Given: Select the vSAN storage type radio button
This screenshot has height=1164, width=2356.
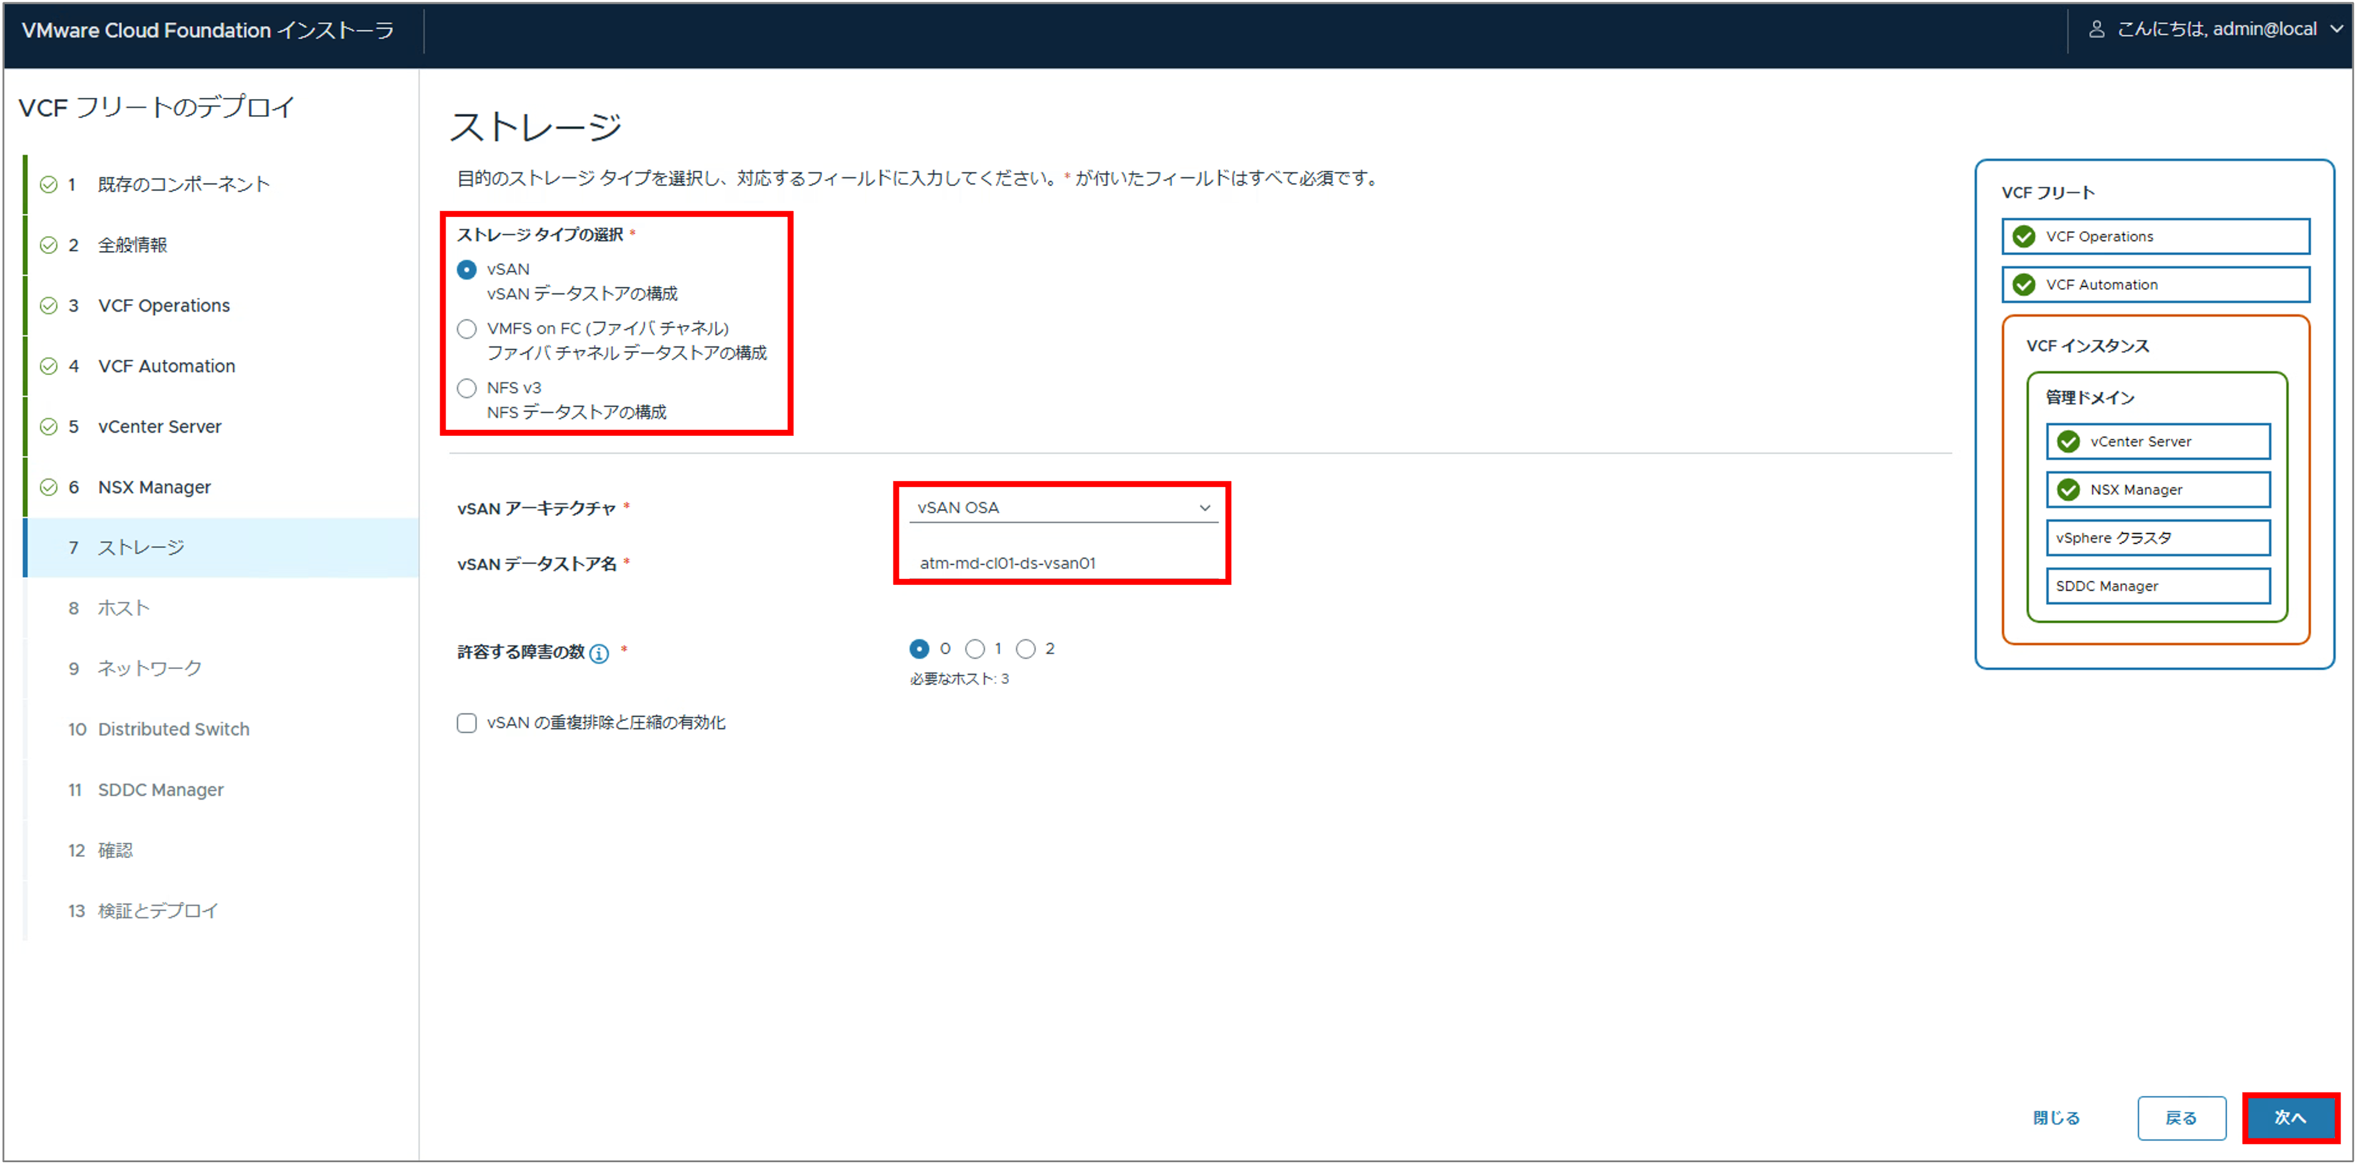Looking at the screenshot, I should point(466,270).
